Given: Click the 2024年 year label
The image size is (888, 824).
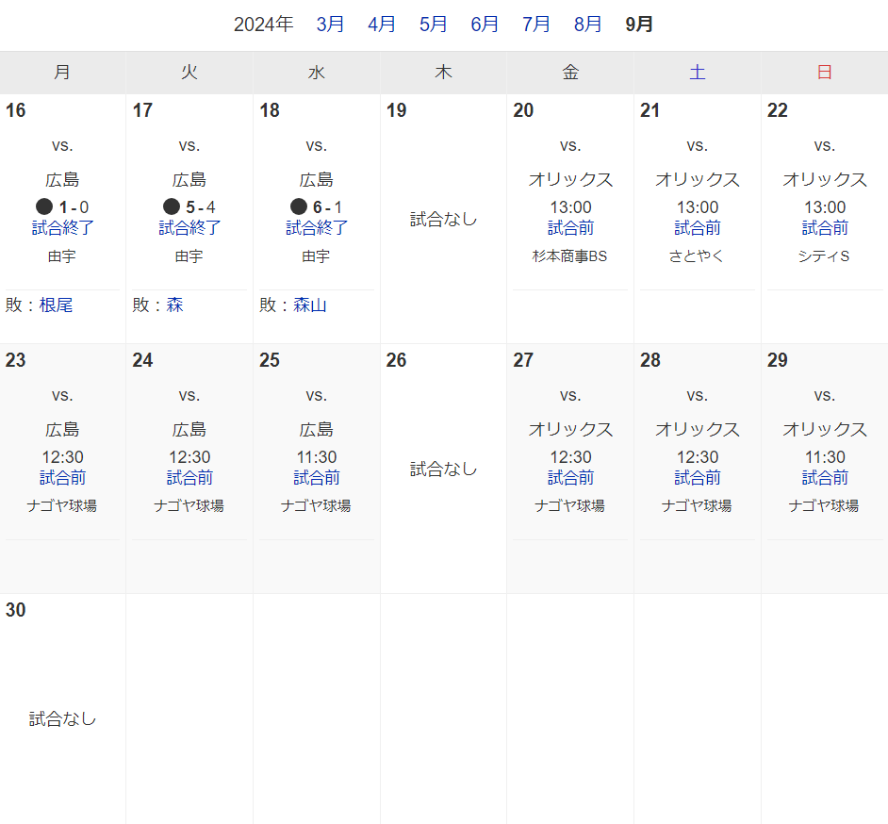Looking at the screenshot, I should [x=264, y=25].
